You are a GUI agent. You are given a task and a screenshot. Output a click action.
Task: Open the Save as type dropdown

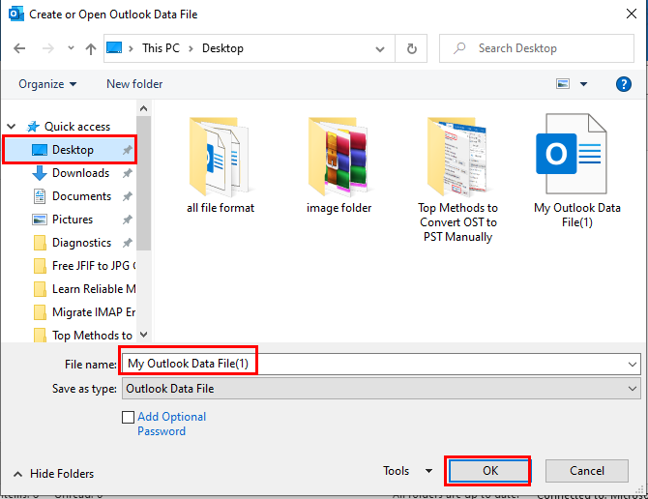381,389
